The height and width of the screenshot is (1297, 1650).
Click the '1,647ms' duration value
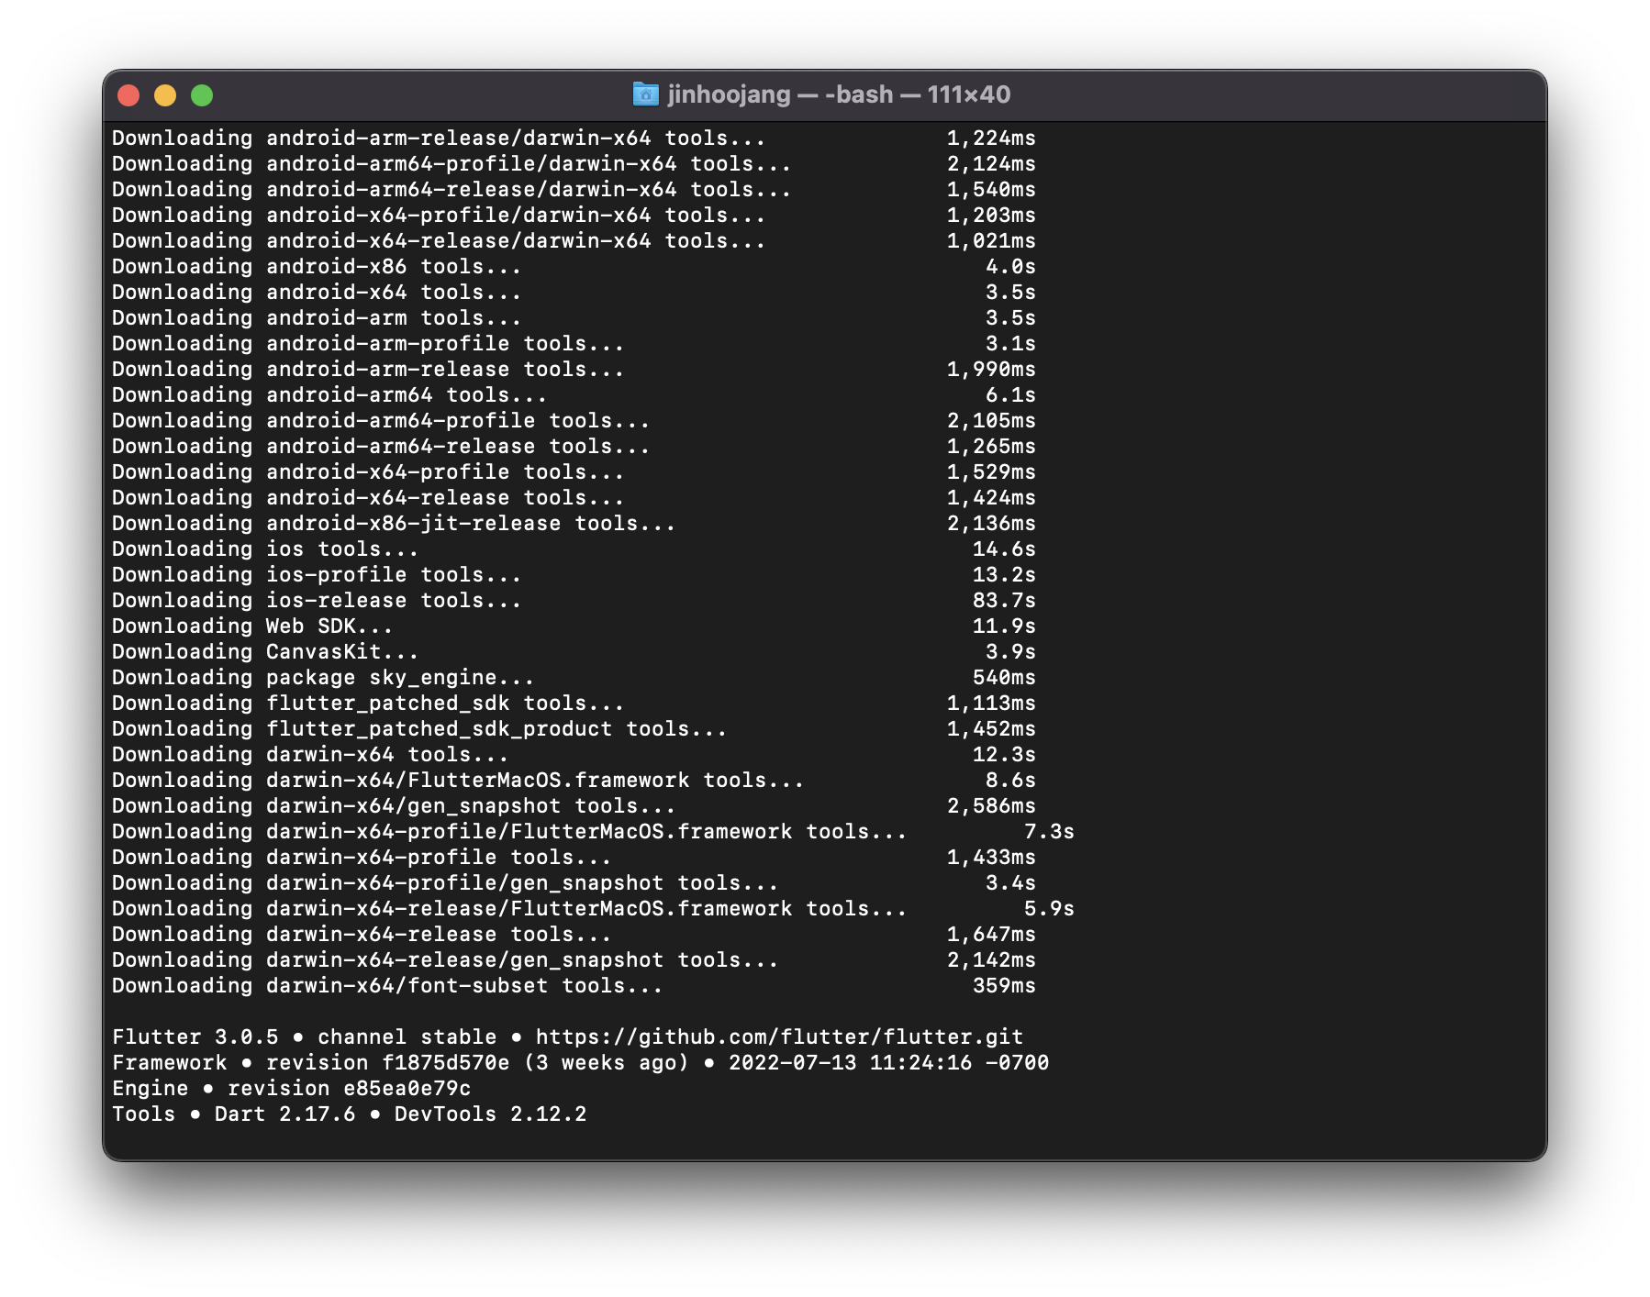[991, 935]
